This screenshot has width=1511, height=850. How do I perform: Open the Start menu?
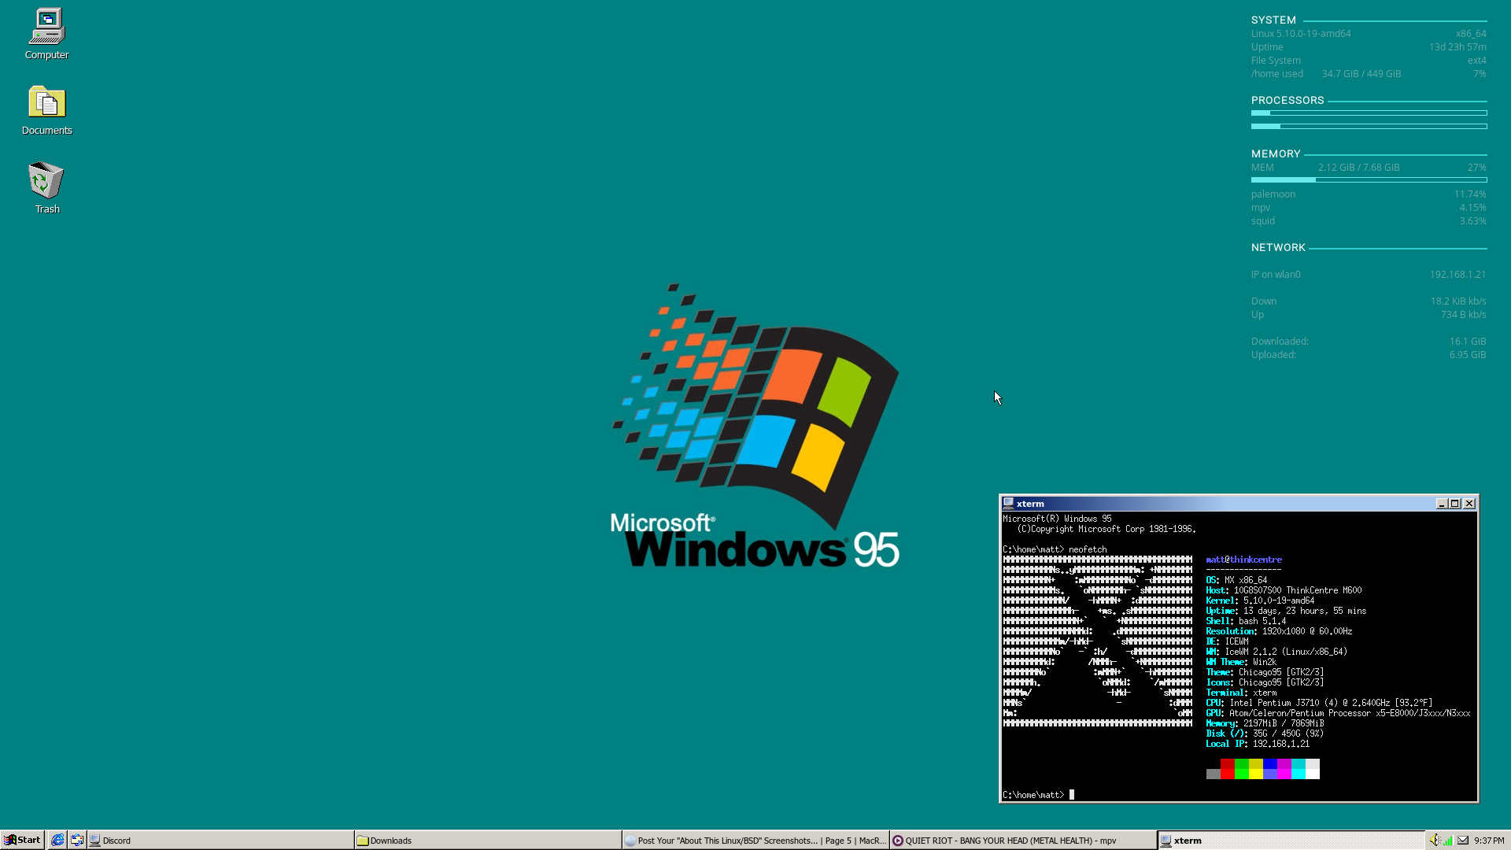22,840
